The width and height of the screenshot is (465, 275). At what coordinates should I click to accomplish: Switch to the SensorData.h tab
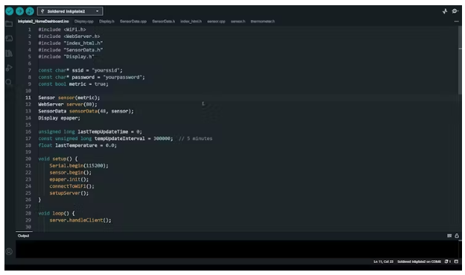click(x=163, y=22)
